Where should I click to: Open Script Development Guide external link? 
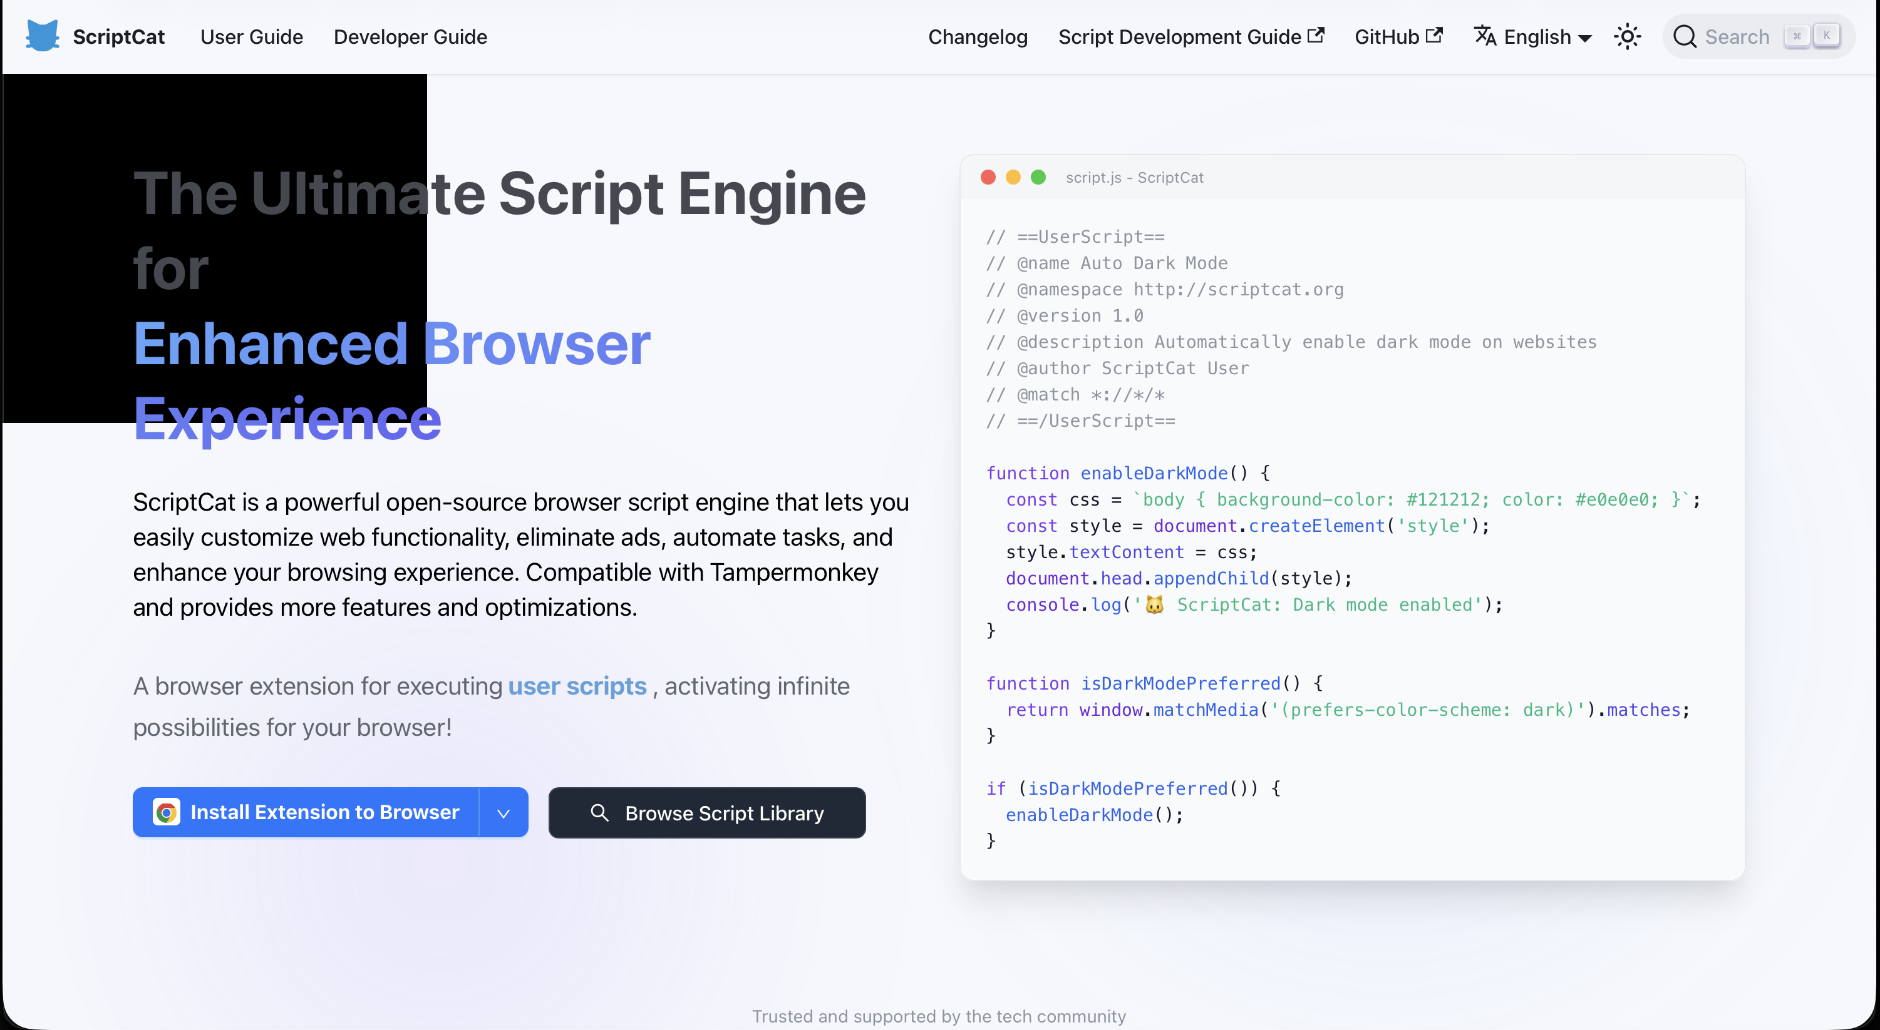[x=1191, y=36]
